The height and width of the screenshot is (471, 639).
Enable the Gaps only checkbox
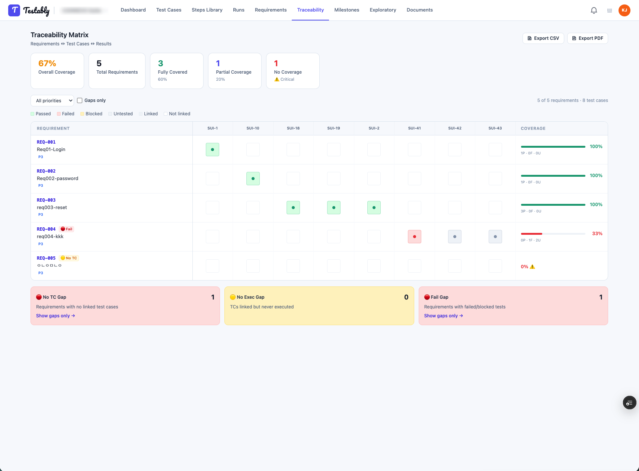(x=80, y=100)
